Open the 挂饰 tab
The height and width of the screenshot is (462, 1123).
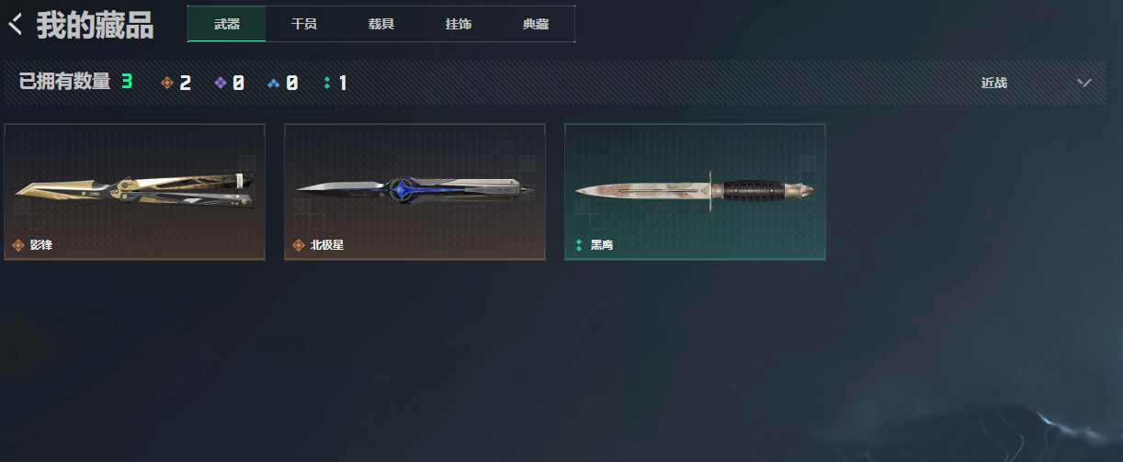(459, 24)
